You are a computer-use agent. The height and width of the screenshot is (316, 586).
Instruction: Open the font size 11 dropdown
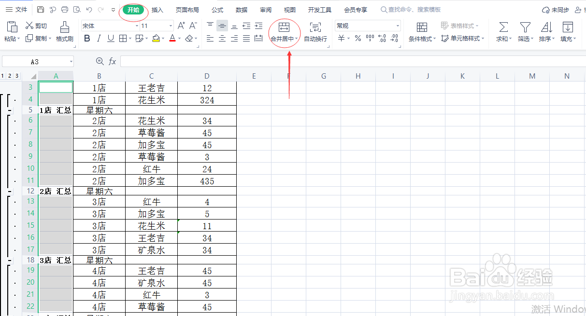click(x=171, y=26)
